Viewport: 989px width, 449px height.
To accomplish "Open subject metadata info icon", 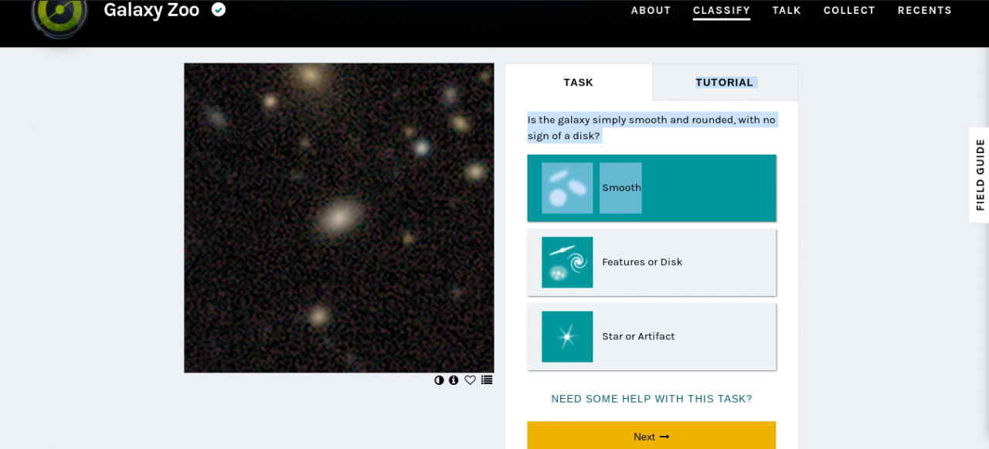I will point(454,380).
